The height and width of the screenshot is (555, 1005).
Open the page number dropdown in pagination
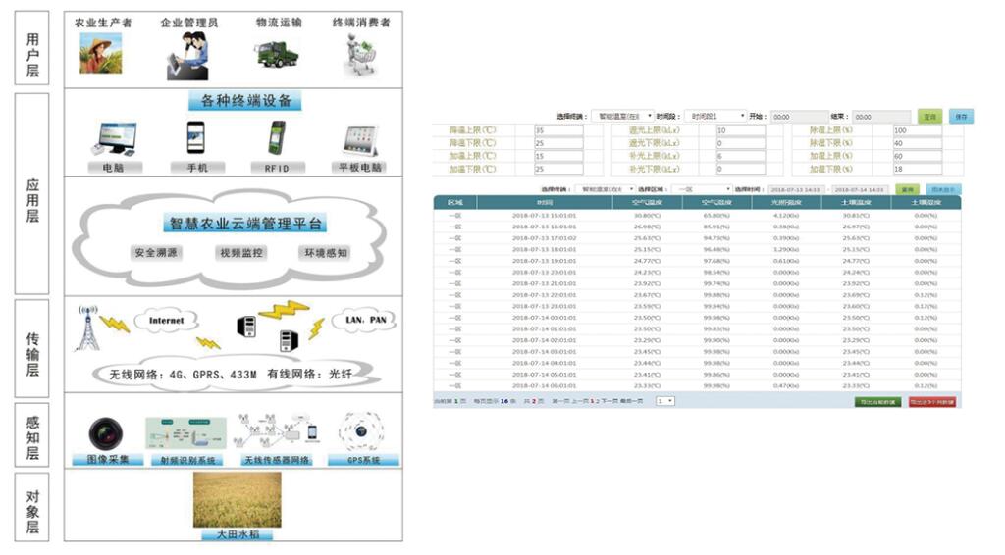click(664, 401)
